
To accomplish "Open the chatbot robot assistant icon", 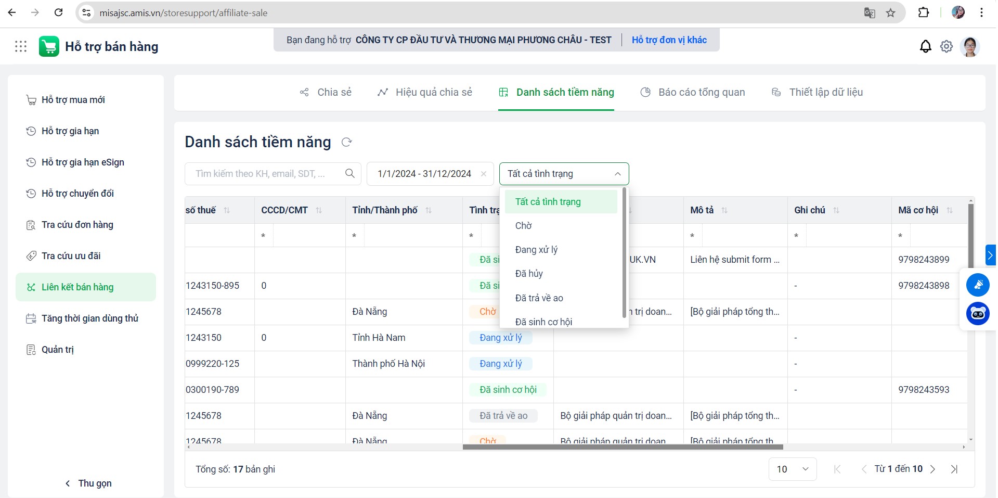I will [978, 313].
